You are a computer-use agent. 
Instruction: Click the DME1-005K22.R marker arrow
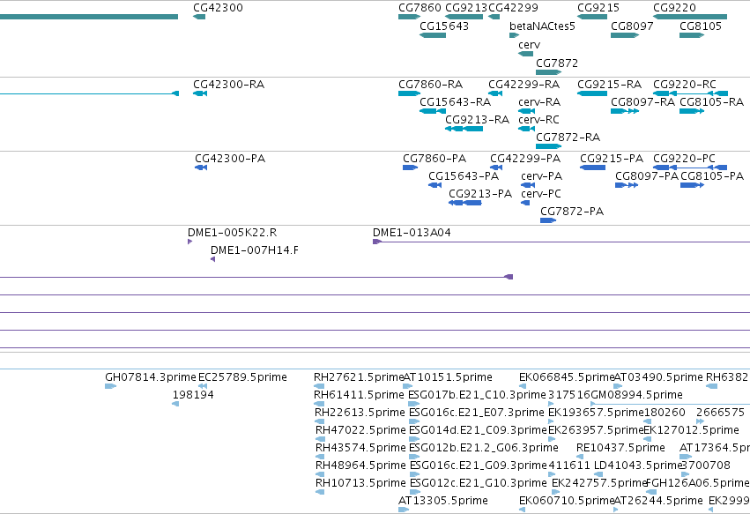(x=189, y=242)
